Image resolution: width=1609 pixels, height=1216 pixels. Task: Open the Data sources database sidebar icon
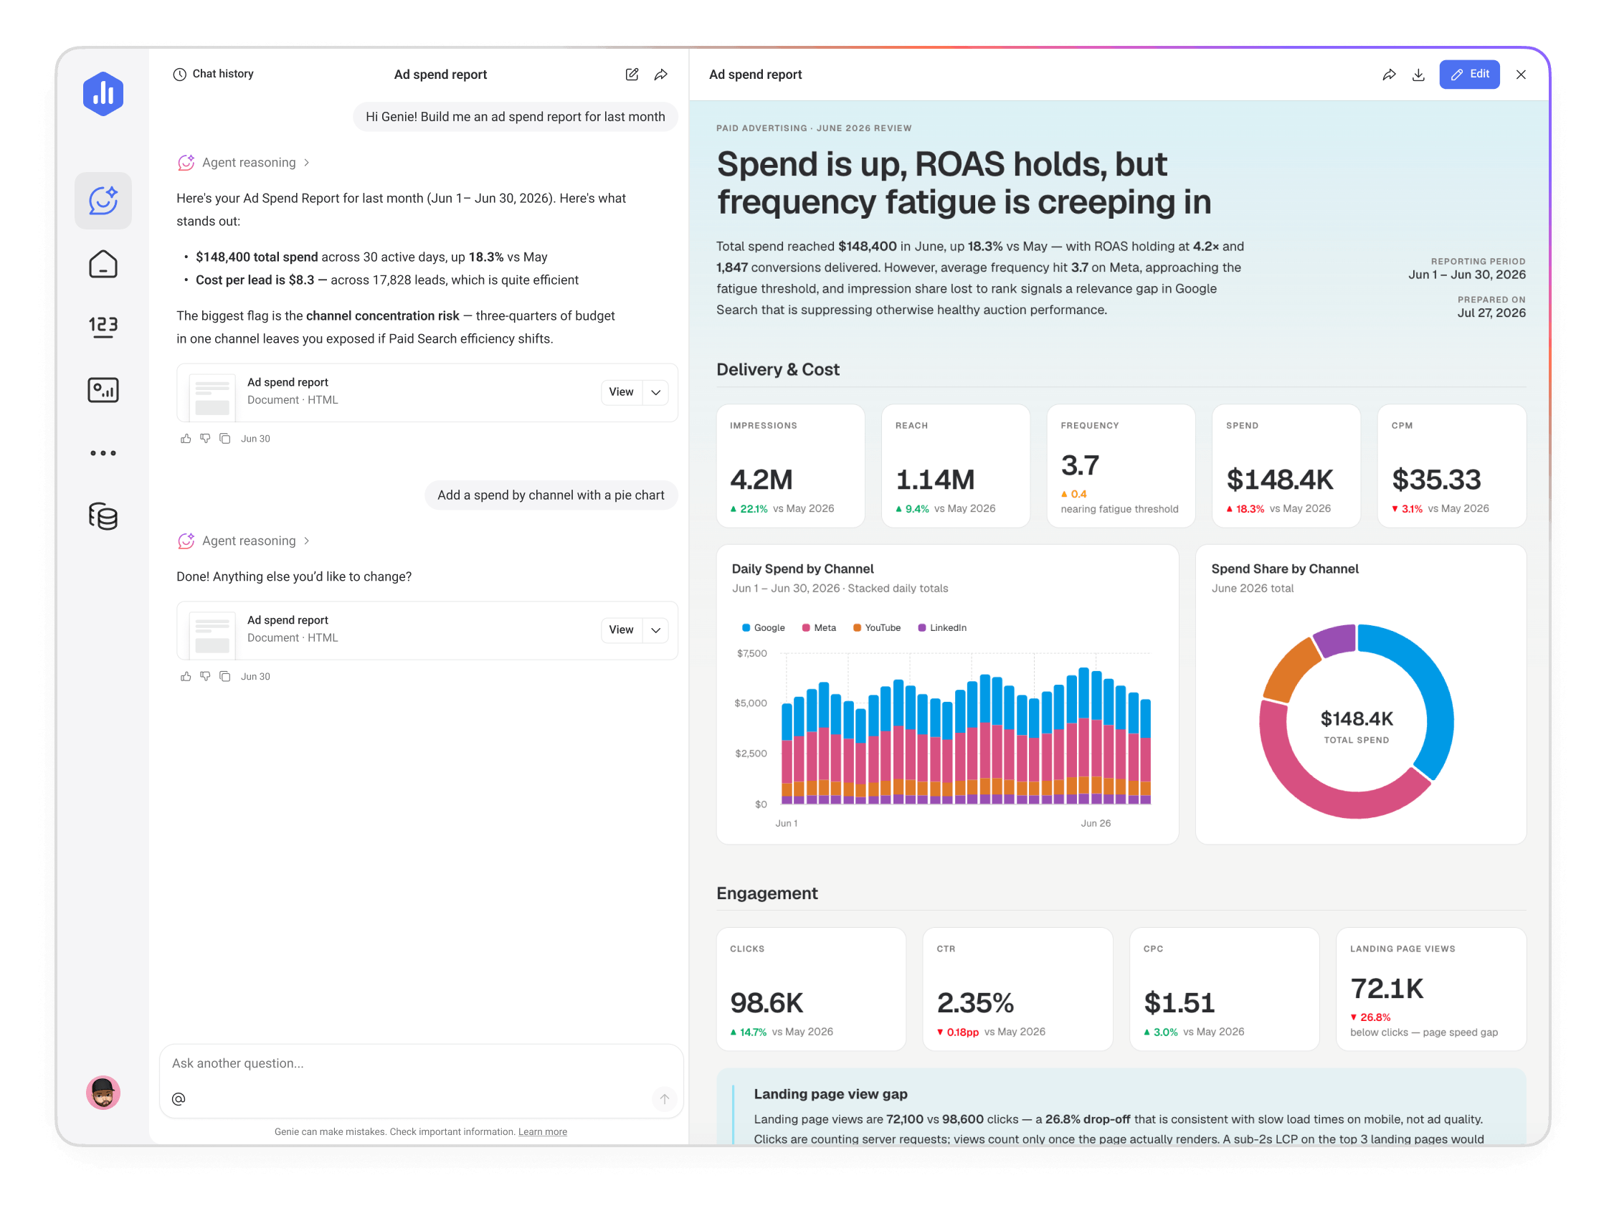(103, 516)
